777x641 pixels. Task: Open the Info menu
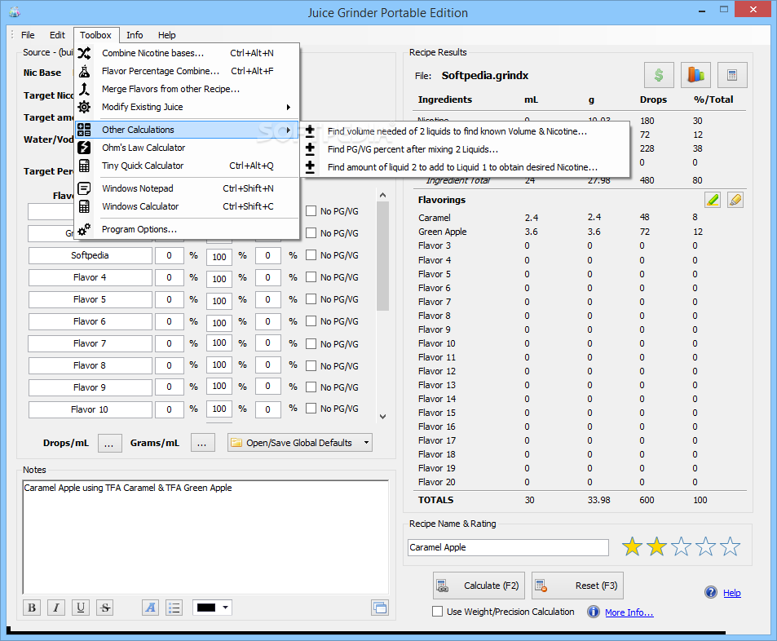point(135,35)
